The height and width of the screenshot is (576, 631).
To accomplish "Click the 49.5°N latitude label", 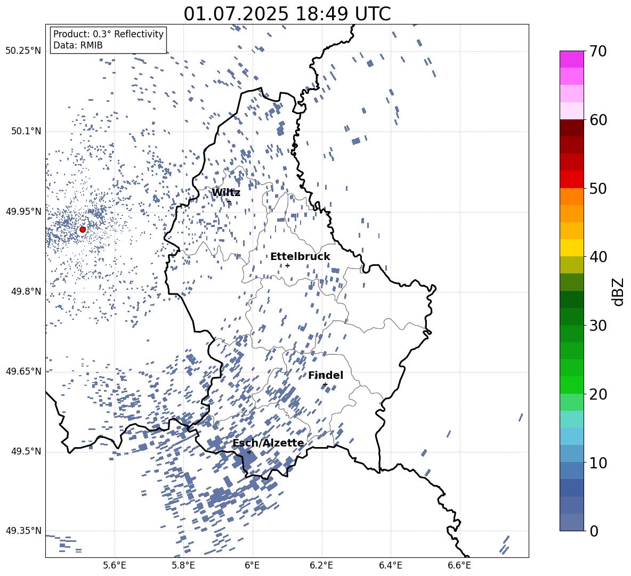I will point(26,451).
